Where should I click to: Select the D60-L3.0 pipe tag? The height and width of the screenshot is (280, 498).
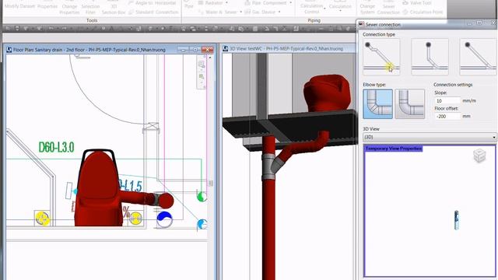coord(56,147)
